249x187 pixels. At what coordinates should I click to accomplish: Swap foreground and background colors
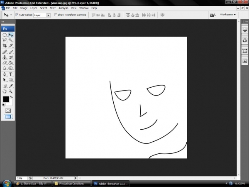coord(12,97)
